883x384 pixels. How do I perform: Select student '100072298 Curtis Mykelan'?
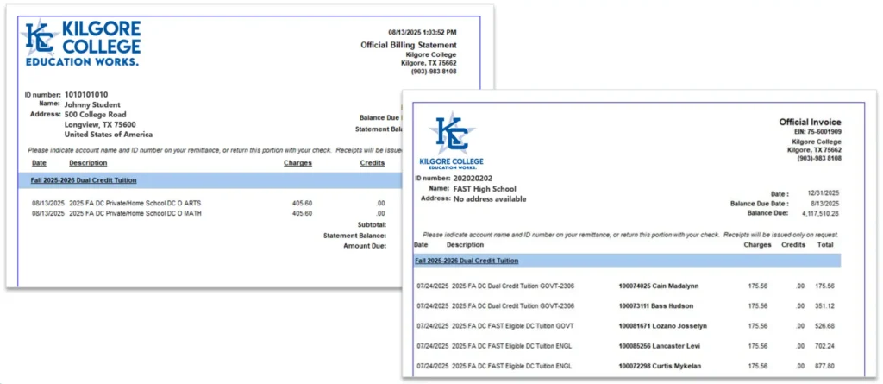point(660,366)
